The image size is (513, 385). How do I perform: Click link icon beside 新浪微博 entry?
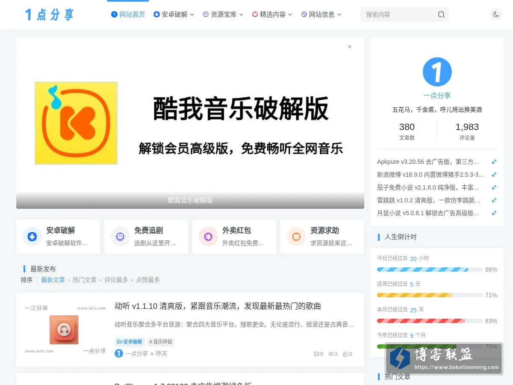494,175
